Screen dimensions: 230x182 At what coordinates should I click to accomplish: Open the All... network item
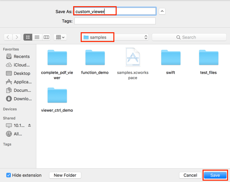tap(14, 134)
